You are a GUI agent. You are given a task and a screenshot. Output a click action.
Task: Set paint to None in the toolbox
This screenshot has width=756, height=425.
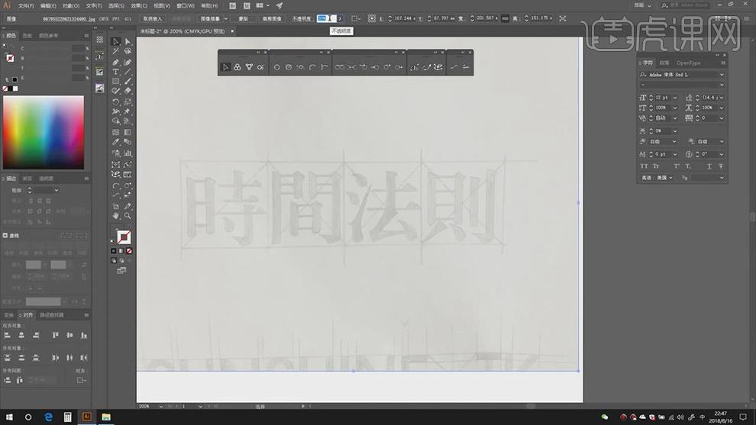129,251
